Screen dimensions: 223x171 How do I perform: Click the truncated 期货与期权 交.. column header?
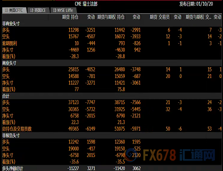pyautogui.click(x=199, y=17)
